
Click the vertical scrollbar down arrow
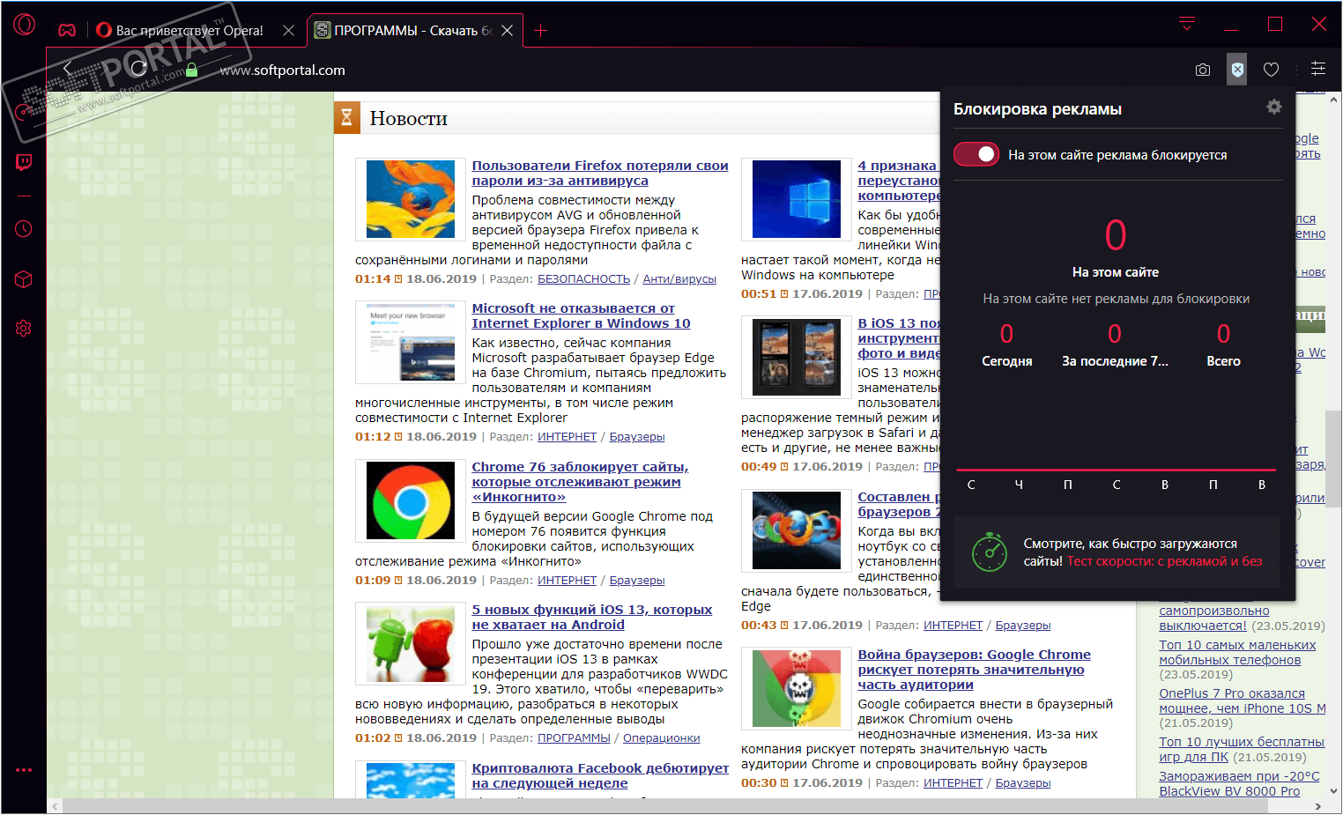tap(1334, 791)
